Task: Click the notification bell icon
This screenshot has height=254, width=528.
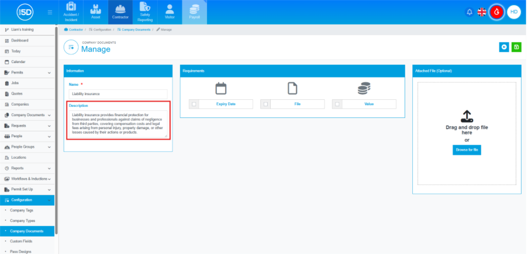Action: coord(469,12)
